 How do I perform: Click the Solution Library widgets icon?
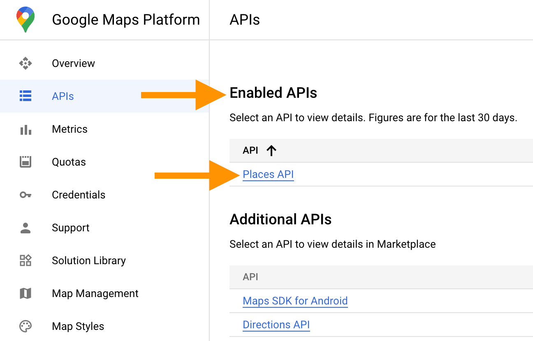25,260
